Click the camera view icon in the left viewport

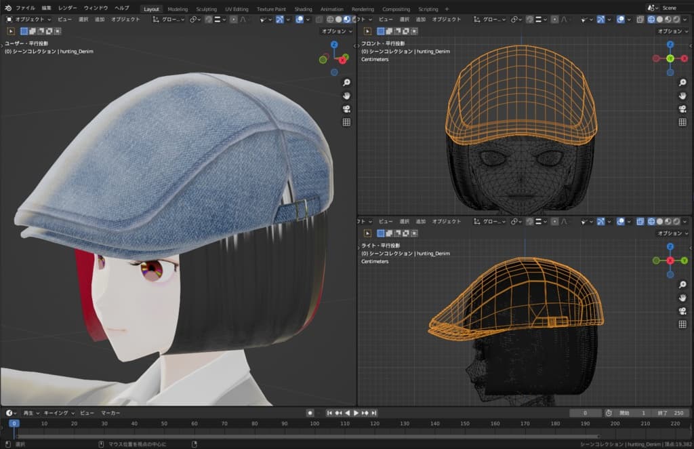346,109
